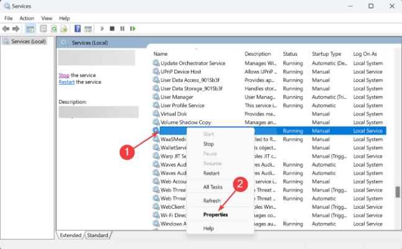Open the View menu in the menu bar
402x249 pixels.
[x=47, y=19]
